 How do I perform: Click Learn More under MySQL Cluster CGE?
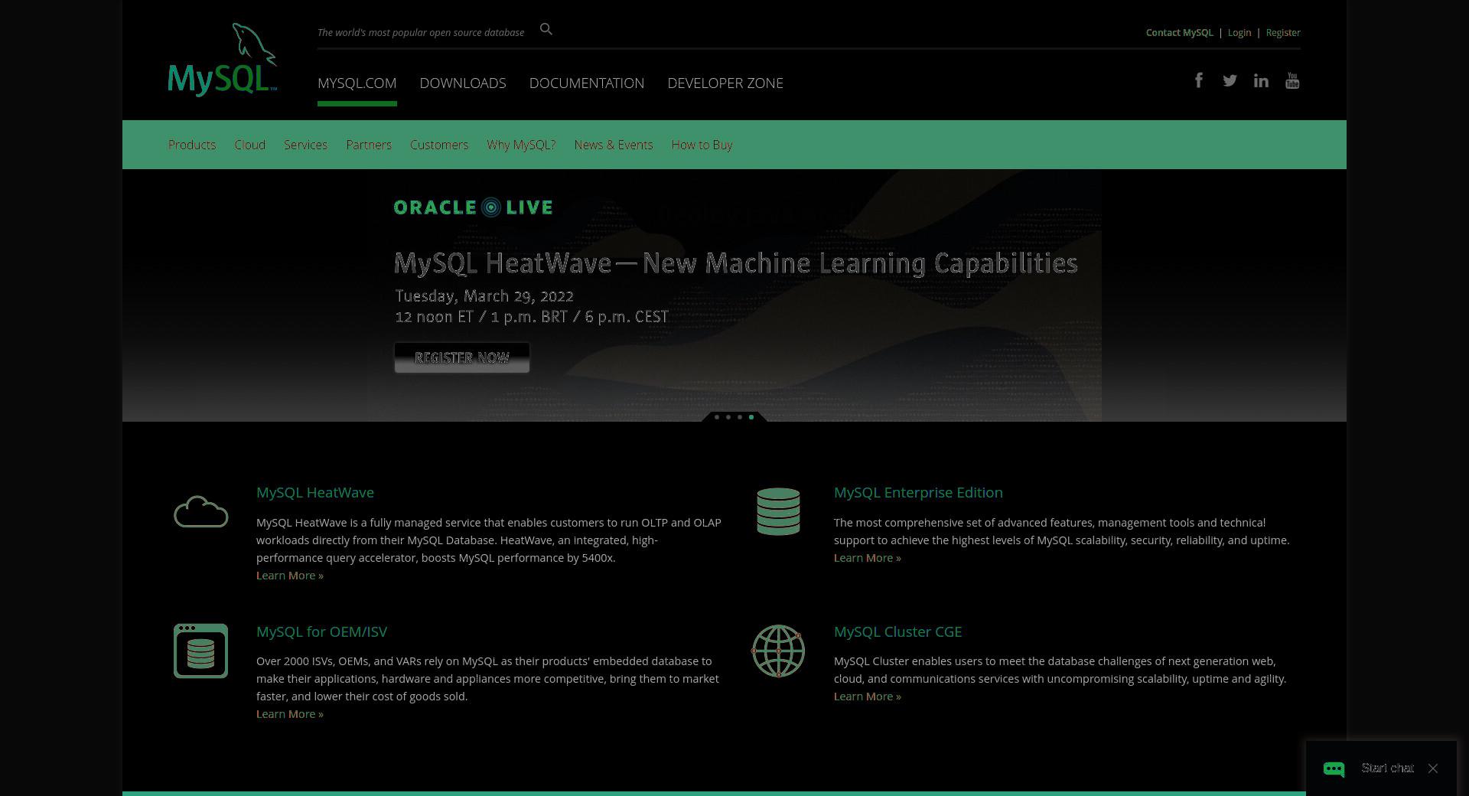868,696
